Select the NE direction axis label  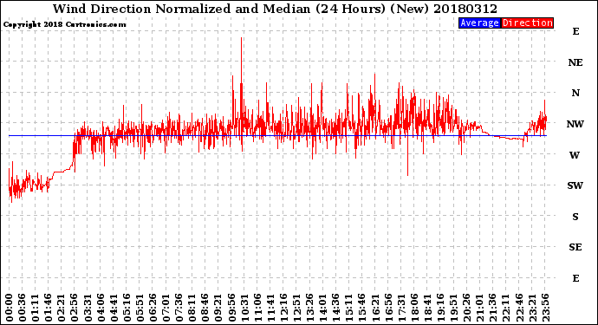575,62
